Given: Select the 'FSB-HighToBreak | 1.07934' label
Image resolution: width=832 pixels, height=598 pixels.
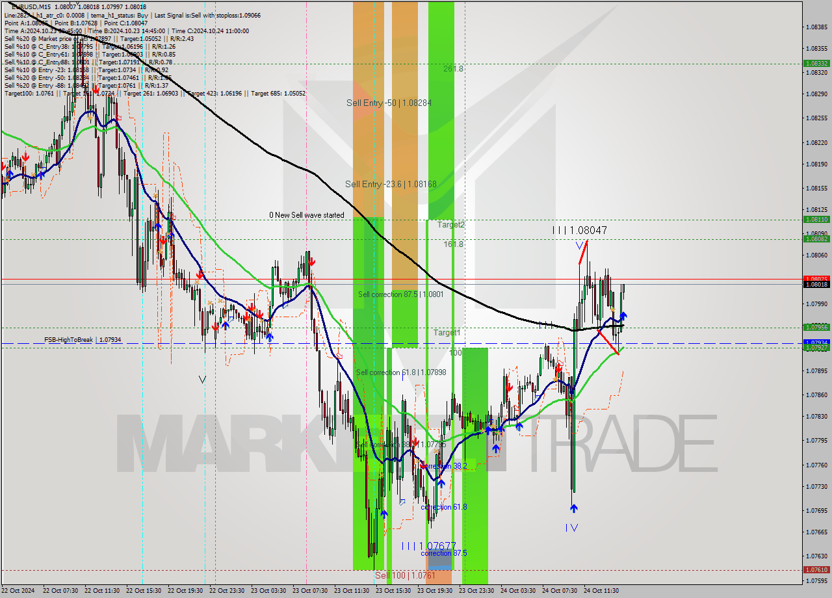Looking at the screenshot, I should coord(83,340).
